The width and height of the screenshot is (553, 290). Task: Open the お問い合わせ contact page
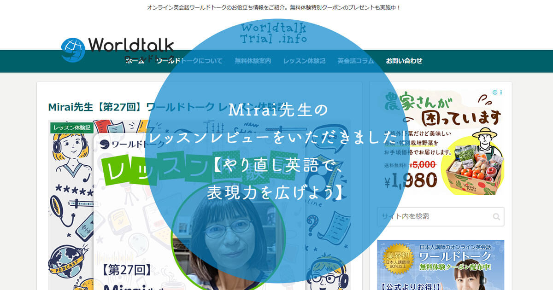coord(404,61)
